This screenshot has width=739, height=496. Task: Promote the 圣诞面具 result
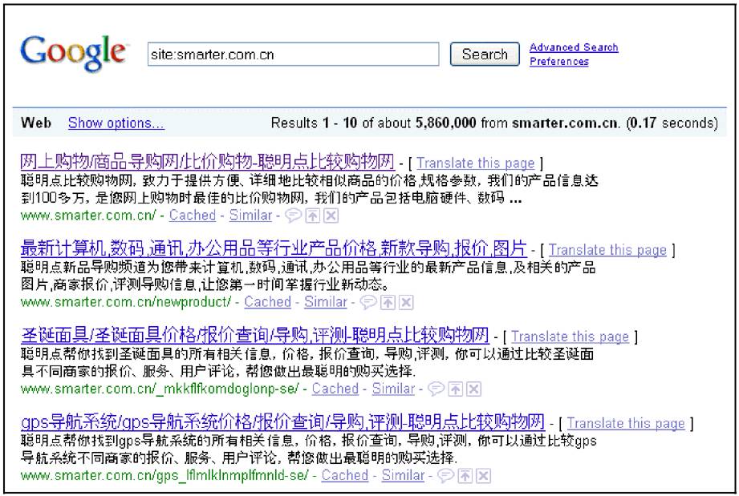[455, 389]
